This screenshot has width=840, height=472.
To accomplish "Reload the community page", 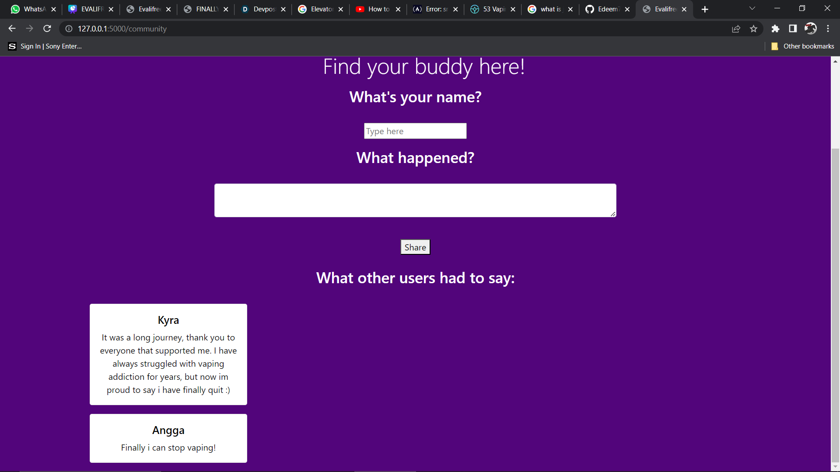I will click(47, 28).
